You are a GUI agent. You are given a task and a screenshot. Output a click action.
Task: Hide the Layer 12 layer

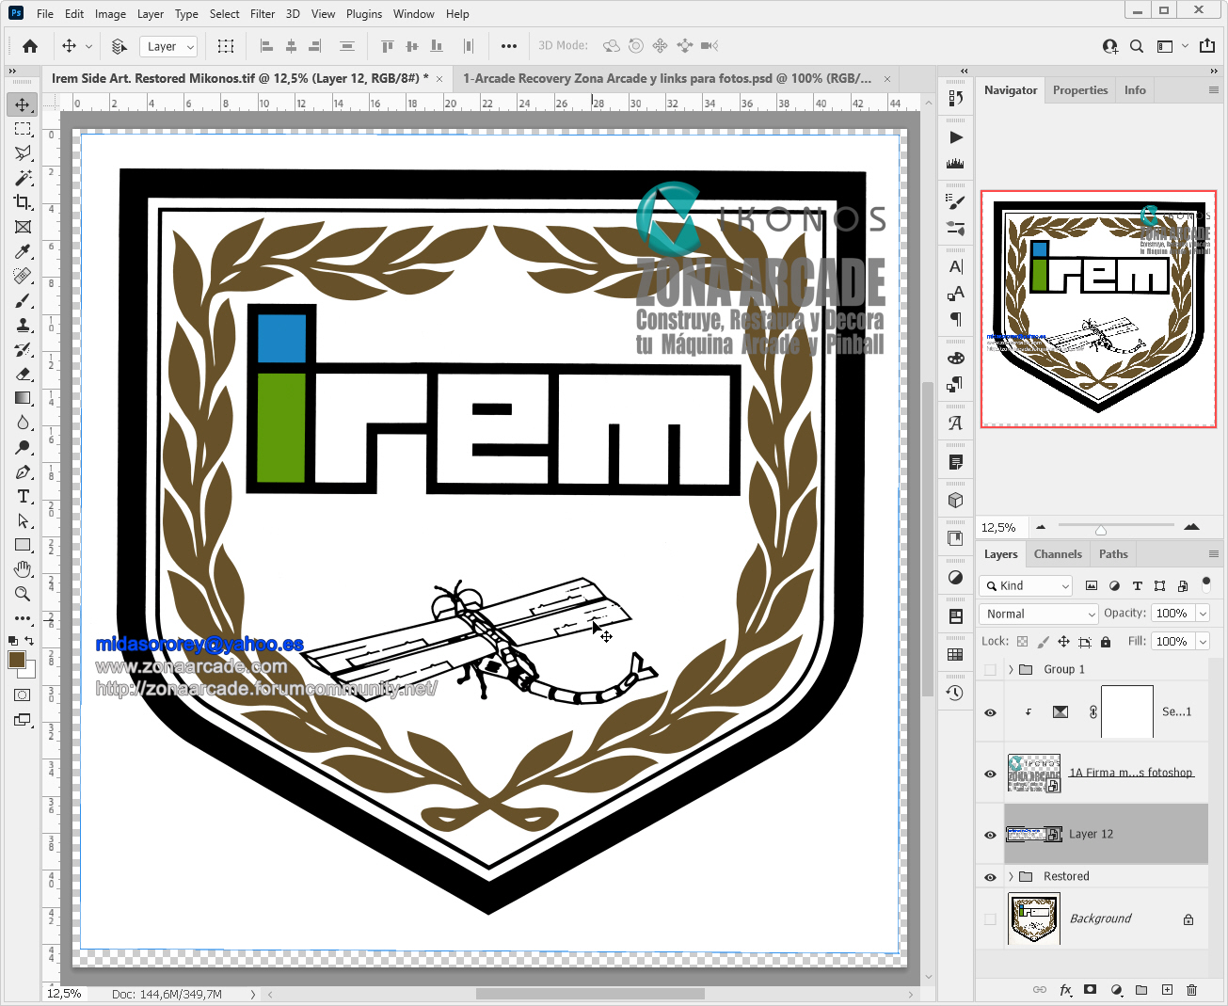989,835
